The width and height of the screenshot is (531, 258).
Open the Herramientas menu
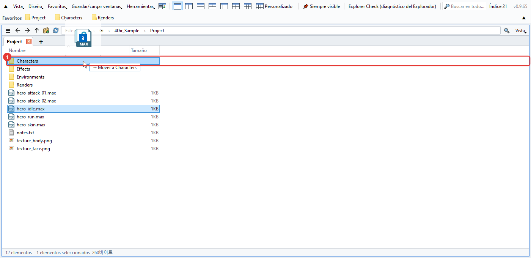pyautogui.click(x=141, y=6)
